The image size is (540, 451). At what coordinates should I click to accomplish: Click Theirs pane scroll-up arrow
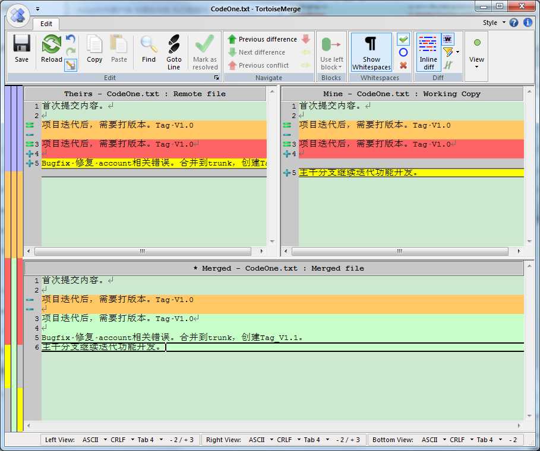coord(272,91)
